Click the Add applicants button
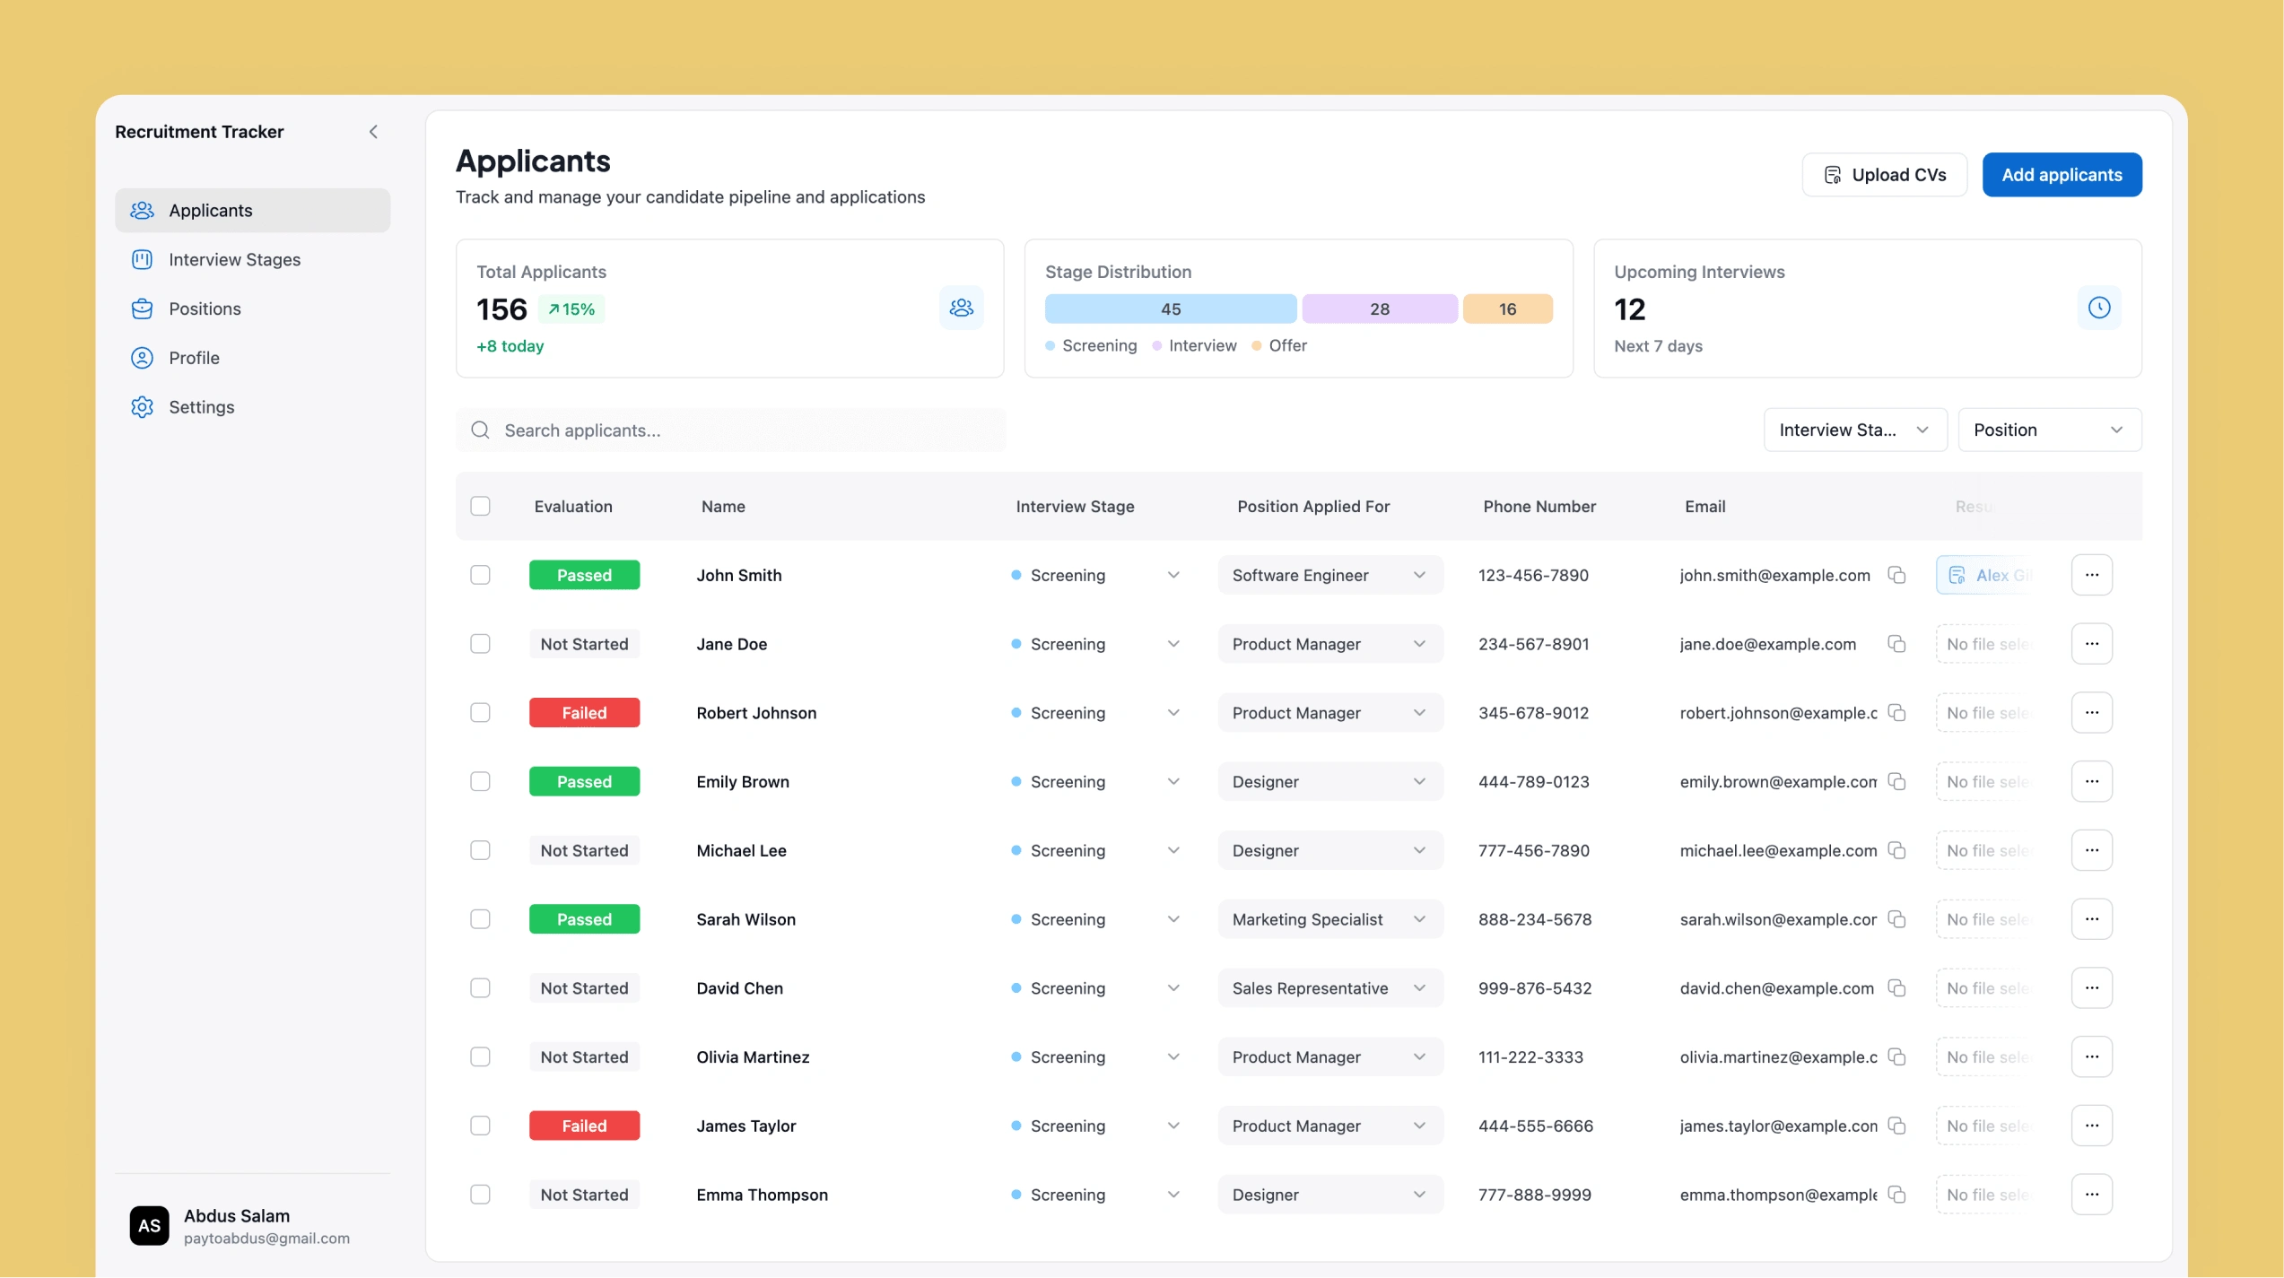The image size is (2284, 1278). click(x=2061, y=175)
